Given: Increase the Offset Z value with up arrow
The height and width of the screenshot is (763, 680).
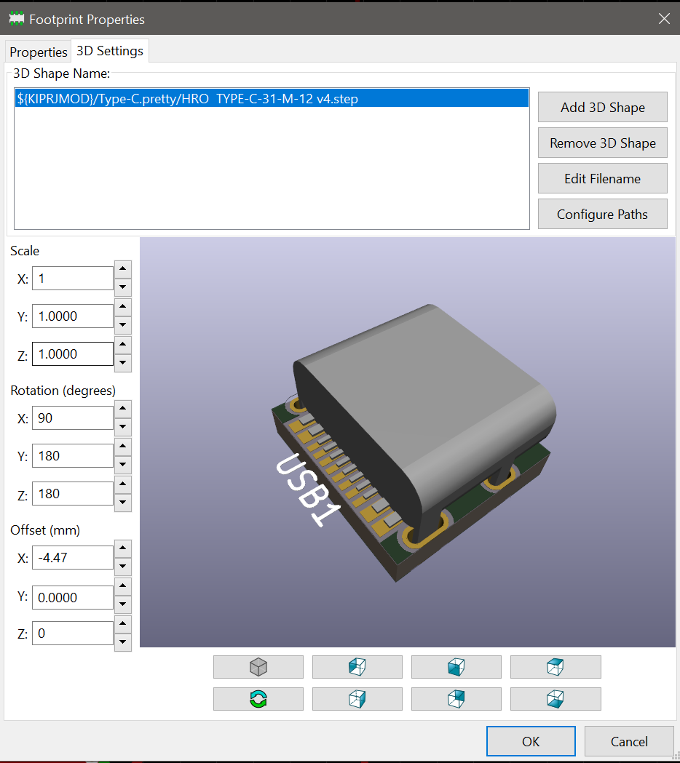Looking at the screenshot, I should pyautogui.click(x=123, y=624).
